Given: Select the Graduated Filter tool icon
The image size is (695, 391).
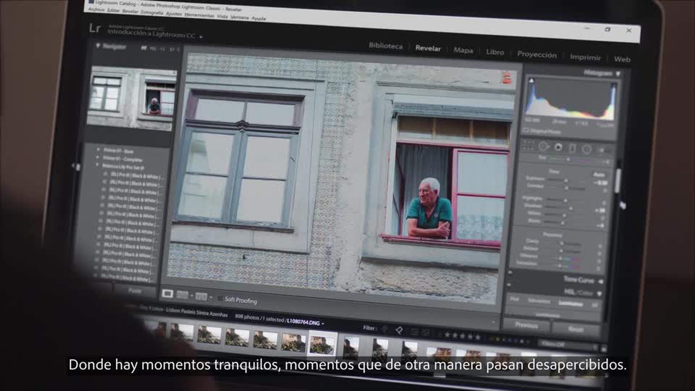Looking at the screenshot, I should pyautogui.click(x=572, y=148).
